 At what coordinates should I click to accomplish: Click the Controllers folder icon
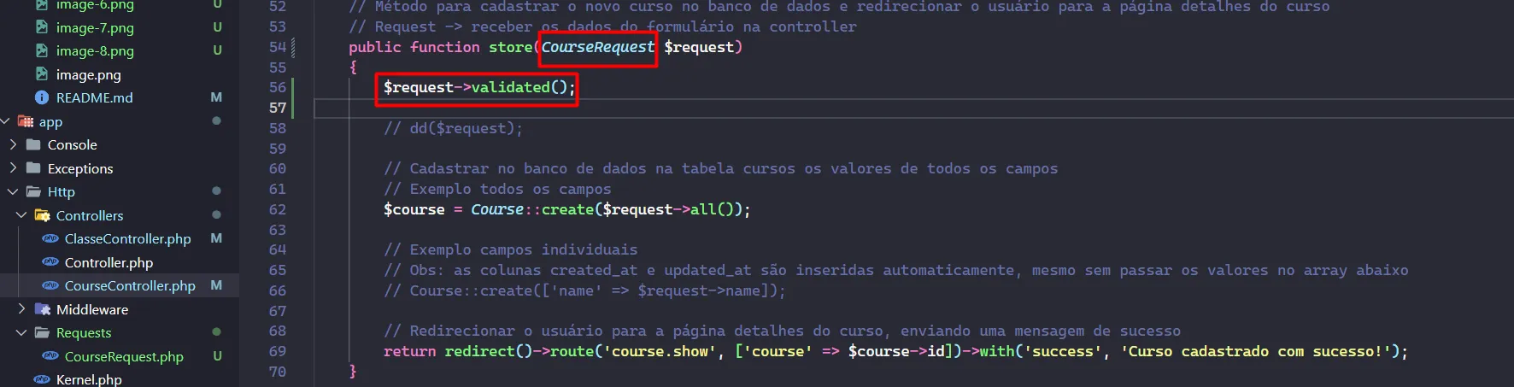[42, 215]
